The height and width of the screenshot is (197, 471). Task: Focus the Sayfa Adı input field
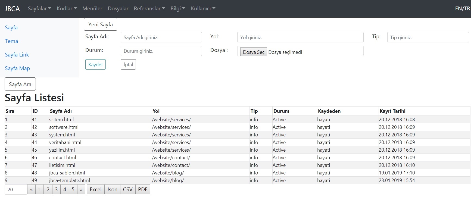(x=161, y=37)
